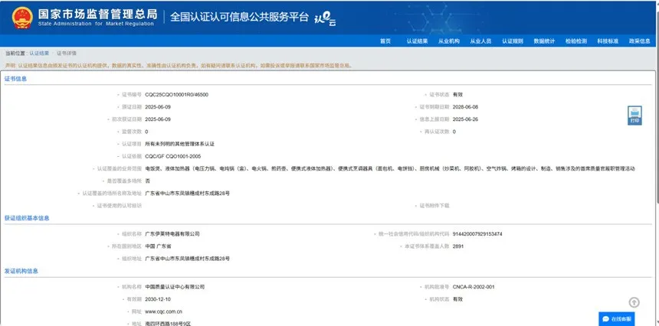Click credit code 914420007929153474
The height and width of the screenshot is (326, 659).
coord(477,234)
